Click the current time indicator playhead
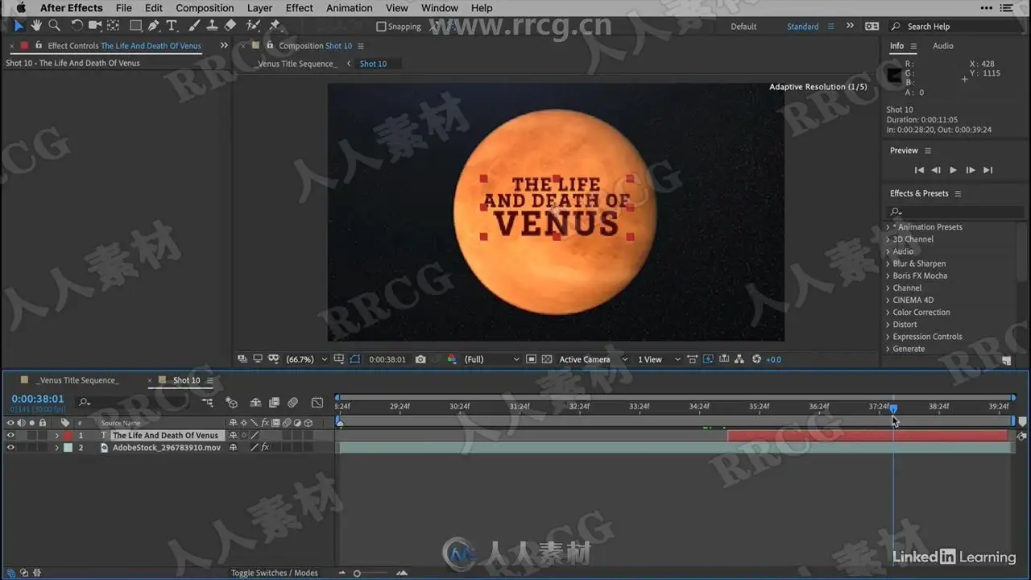 (893, 408)
